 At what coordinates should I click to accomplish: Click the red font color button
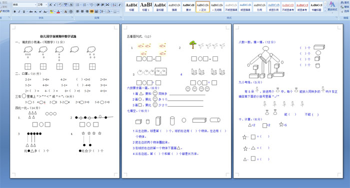[x=58, y=11]
